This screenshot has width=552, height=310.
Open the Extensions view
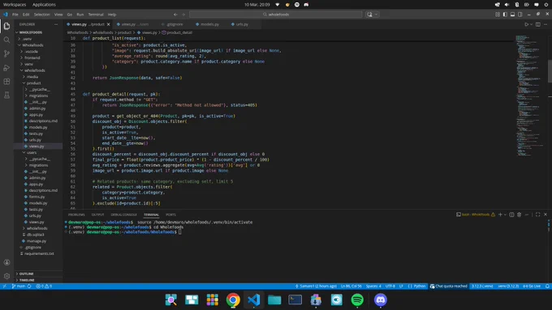click(x=6, y=82)
